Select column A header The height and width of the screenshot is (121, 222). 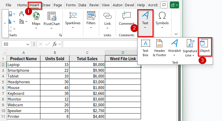[x=24, y=53]
